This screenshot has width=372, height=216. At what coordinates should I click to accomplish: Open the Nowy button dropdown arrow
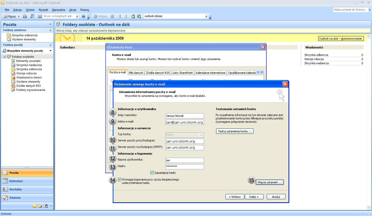tap(19, 16)
